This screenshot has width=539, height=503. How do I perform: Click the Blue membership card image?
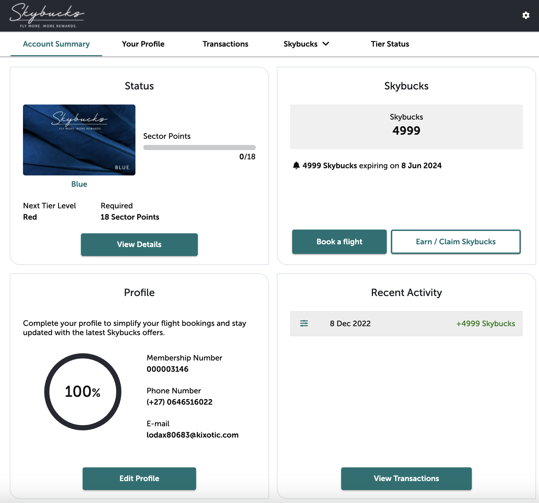(x=79, y=140)
